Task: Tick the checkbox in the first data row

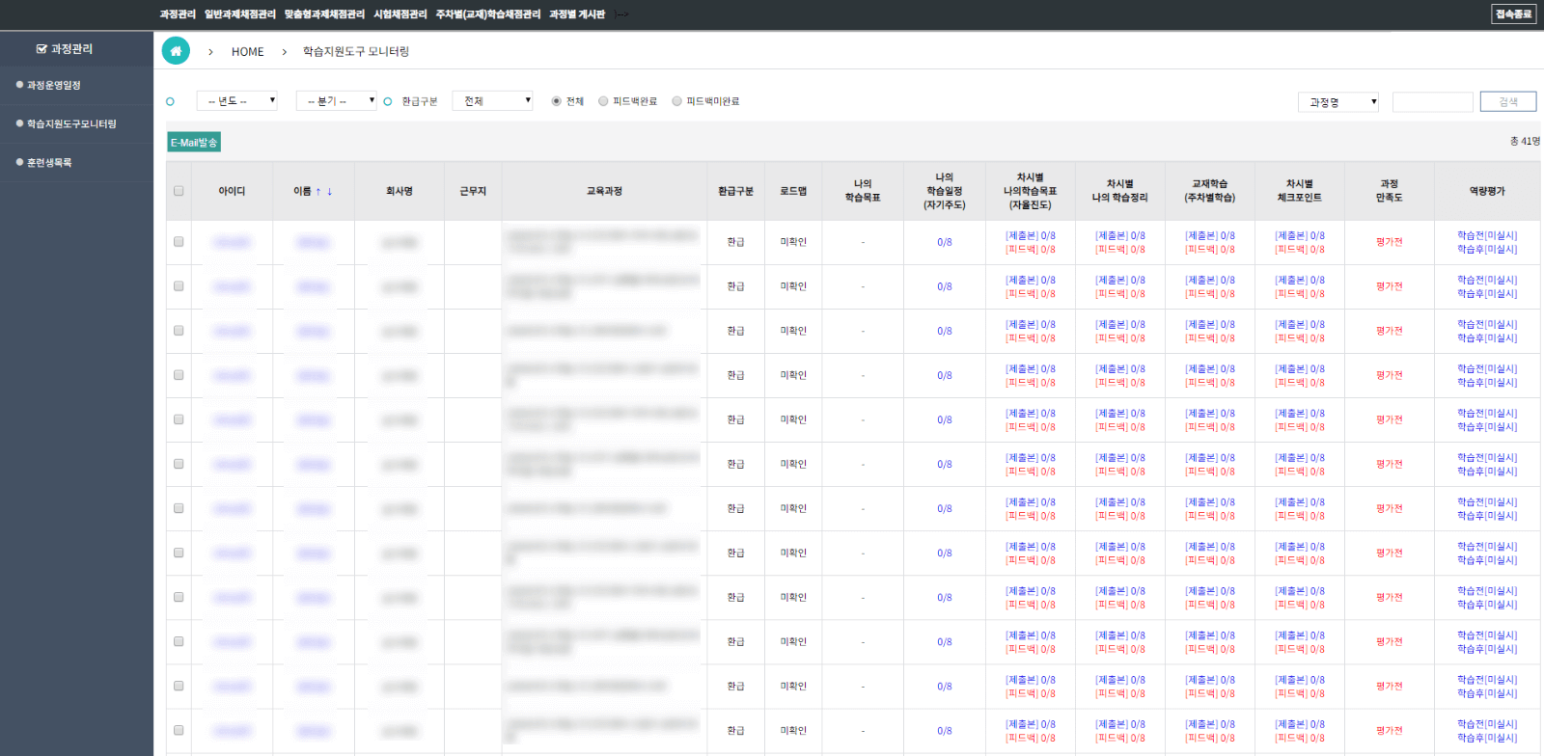Action: (179, 241)
